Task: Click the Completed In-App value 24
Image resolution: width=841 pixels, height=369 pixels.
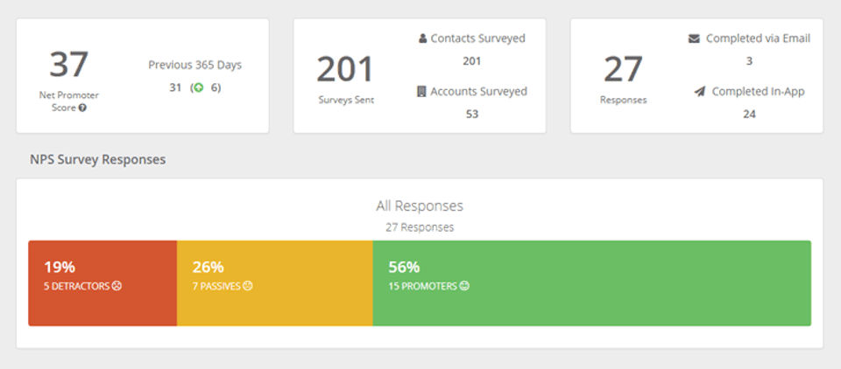Action: (749, 114)
